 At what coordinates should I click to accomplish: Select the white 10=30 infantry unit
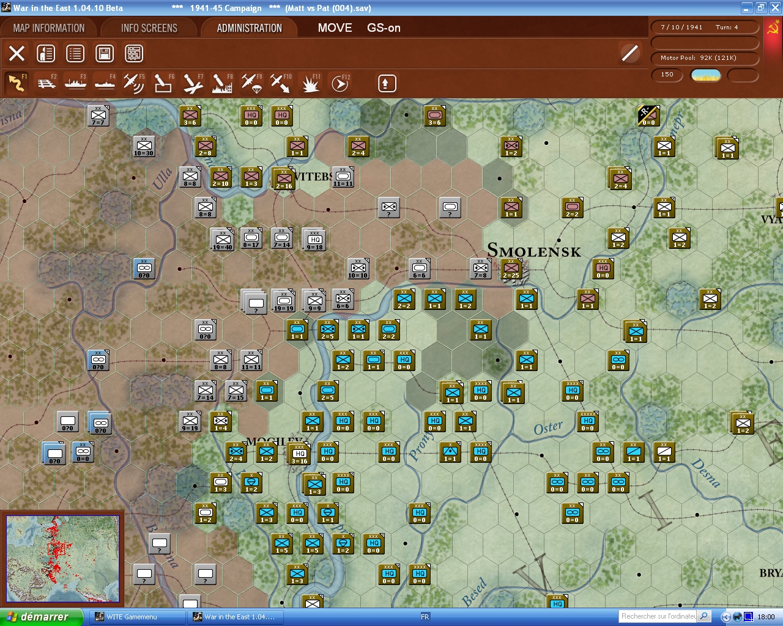point(144,146)
